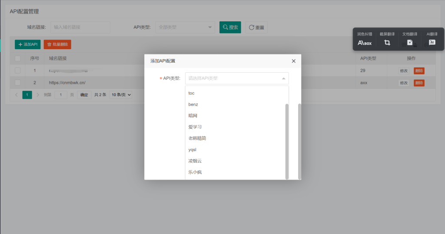Open the 润色纠错 AI Box tool
Viewport: 445px width, 234px height.
[365, 39]
